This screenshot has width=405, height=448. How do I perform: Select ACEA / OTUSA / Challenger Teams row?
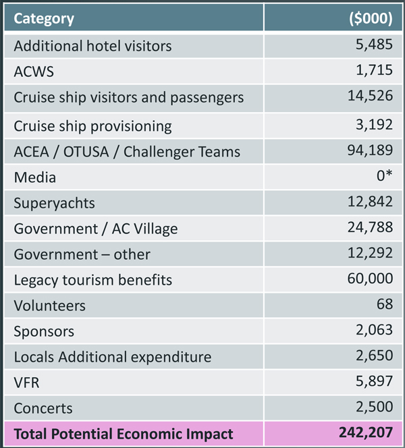(127, 152)
